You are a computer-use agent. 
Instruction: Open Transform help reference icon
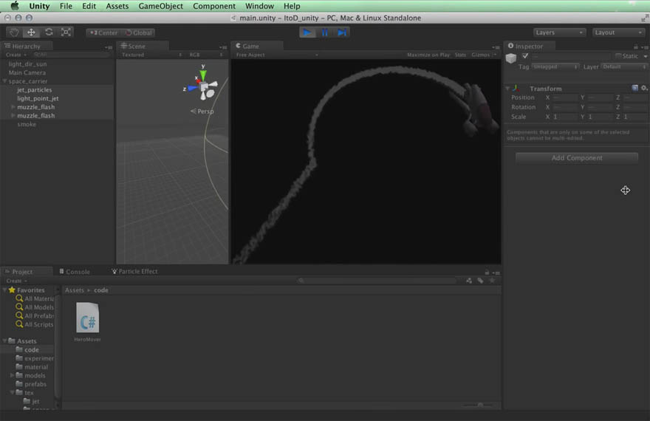point(634,88)
